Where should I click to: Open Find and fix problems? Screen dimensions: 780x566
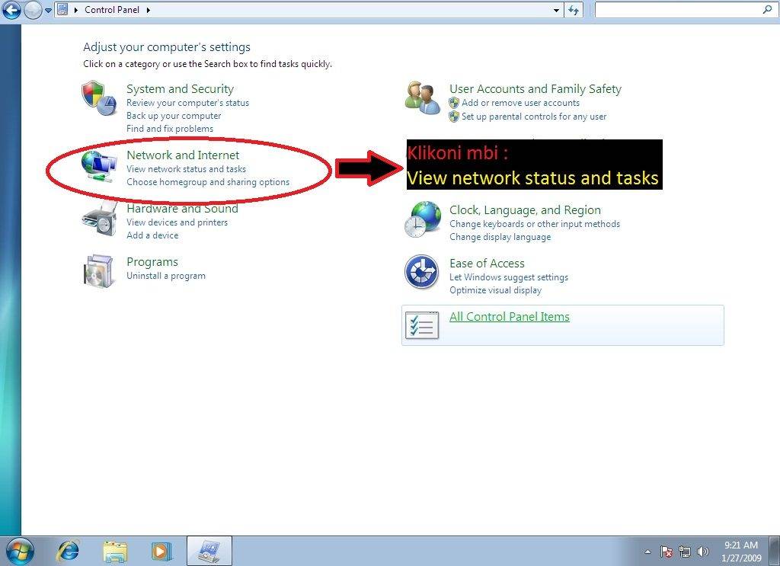(170, 129)
